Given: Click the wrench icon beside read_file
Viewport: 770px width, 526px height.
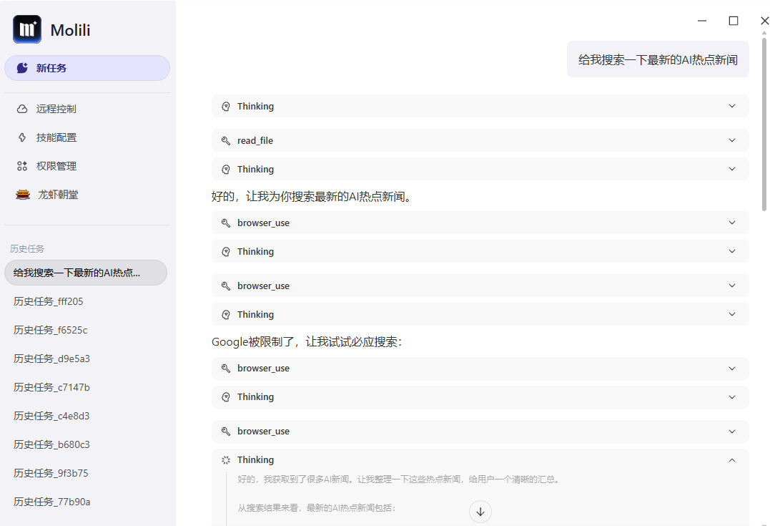Looking at the screenshot, I should [224, 140].
